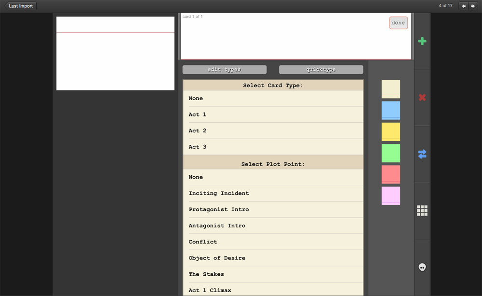Shuffle the card order
Image resolution: width=482 pixels, height=296 pixels.
422,154
